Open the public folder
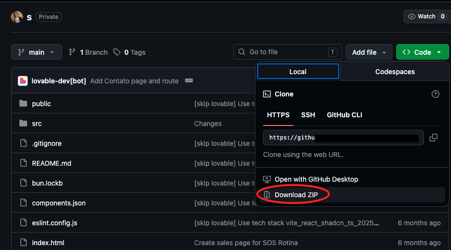The width and height of the screenshot is (451, 250). point(41,104)
